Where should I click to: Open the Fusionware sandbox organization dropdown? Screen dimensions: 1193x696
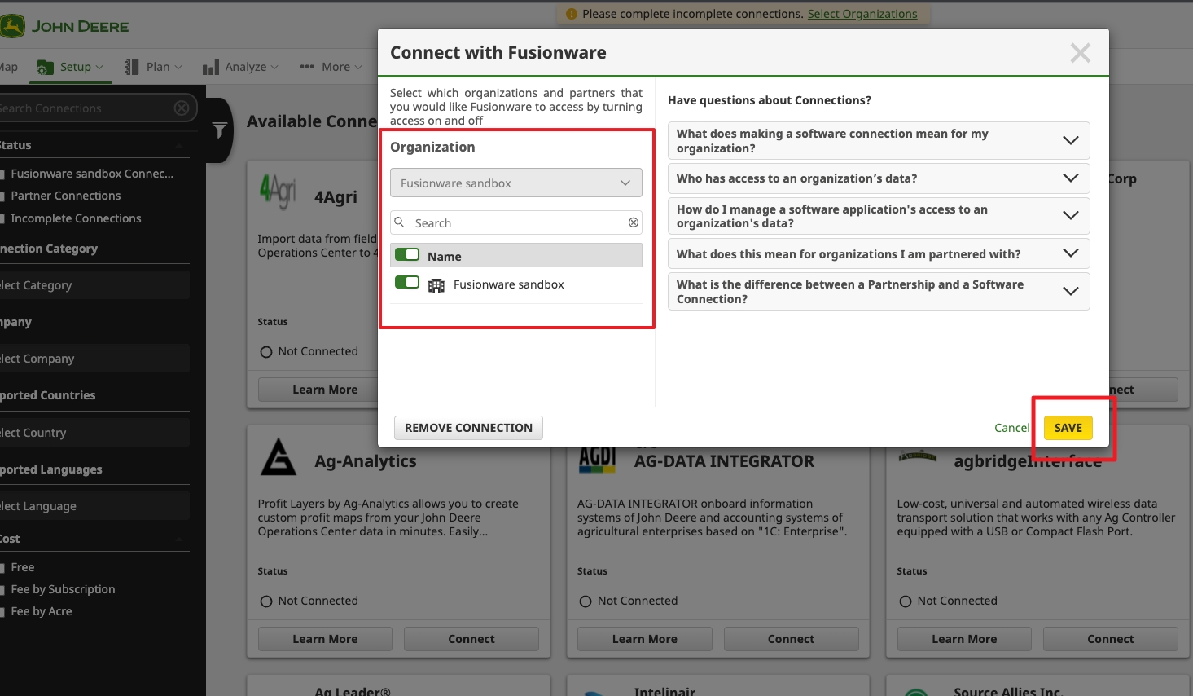pyautogui.click(x=515, y=183)
